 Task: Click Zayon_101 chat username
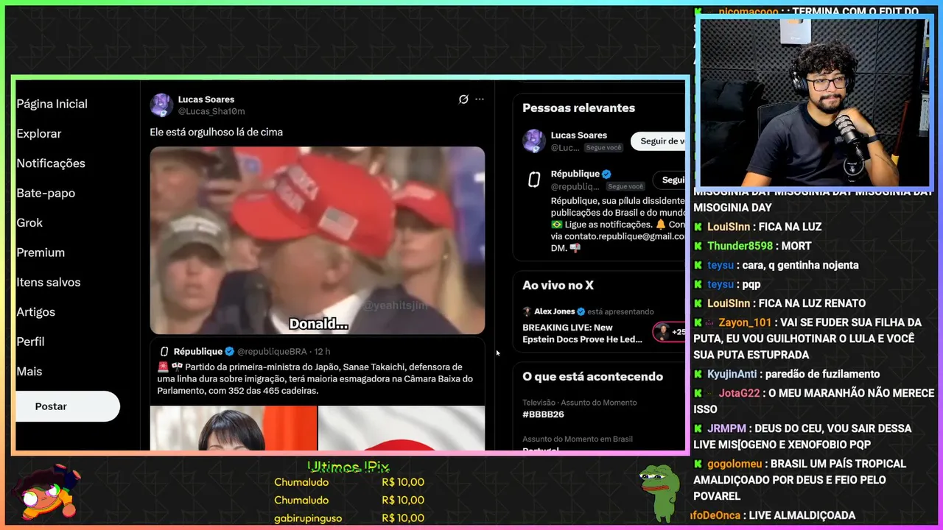[745, 322]
